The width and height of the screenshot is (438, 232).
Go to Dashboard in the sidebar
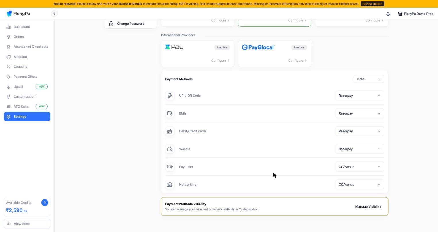(27, 27)
